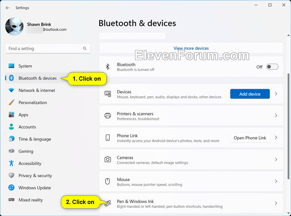Open Windows Update label in sidebar

[x=35, y=188]
